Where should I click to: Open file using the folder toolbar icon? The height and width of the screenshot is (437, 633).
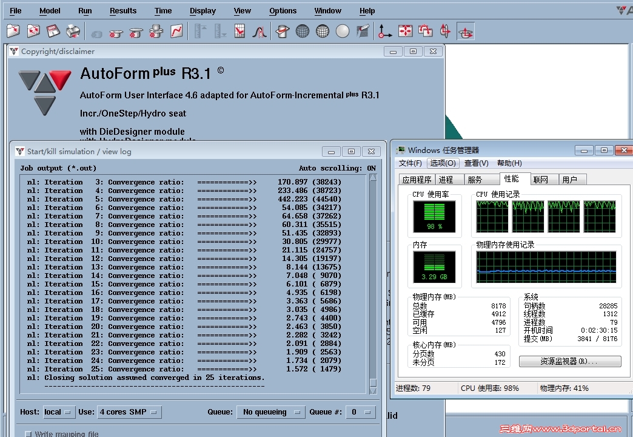click(13, 31)
